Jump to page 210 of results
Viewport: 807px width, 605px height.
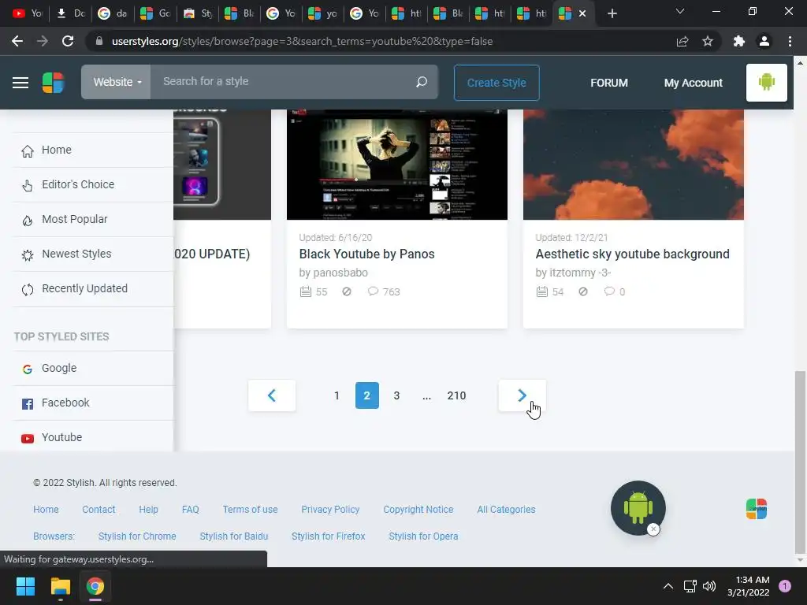point(456,395)
